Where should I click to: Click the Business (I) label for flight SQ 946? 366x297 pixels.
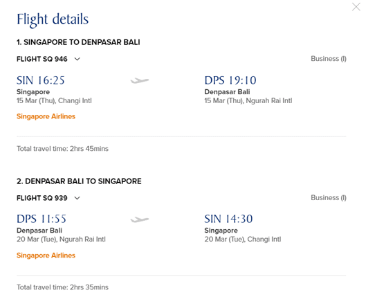tap(329, 59)
